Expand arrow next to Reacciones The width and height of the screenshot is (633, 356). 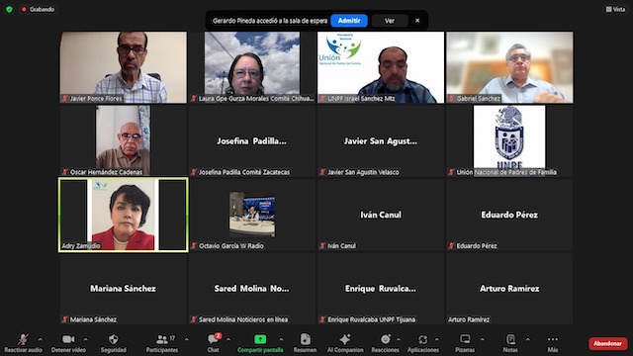click(399, 339)
